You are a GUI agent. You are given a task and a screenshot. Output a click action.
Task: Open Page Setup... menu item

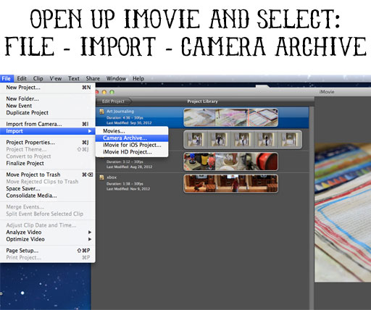pyautogui.click(x=48, y=251)
